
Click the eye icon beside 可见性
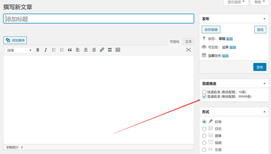click(204, 47)
